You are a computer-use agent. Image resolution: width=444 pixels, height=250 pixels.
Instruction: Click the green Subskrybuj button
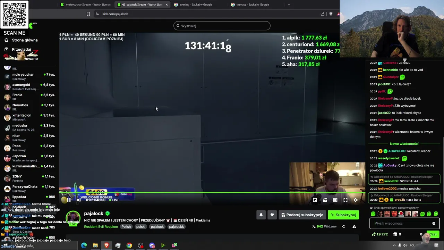pos(343,215)
